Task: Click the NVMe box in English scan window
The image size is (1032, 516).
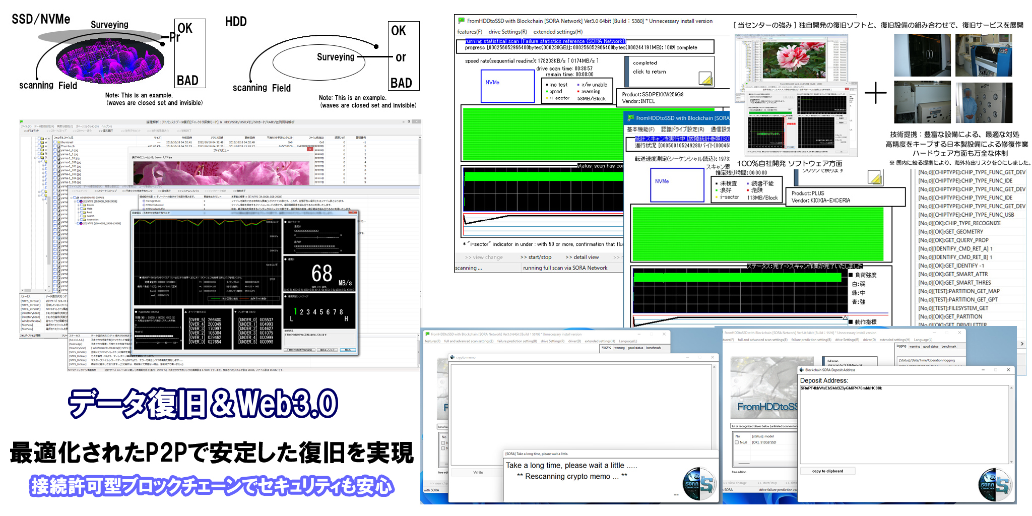Action: tap(507, 86)
